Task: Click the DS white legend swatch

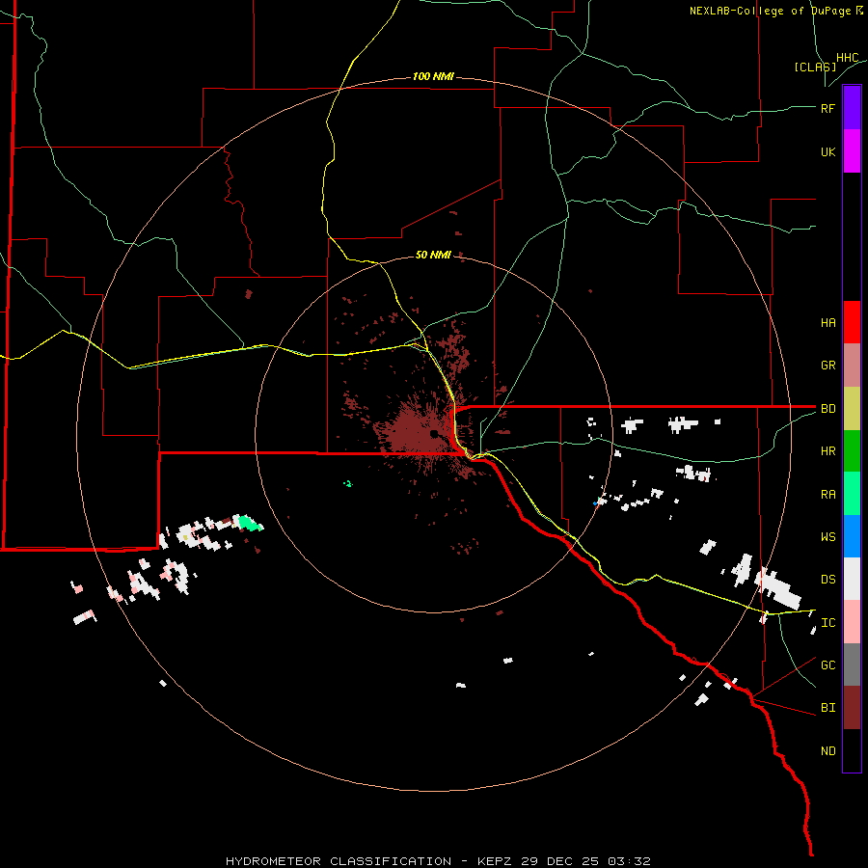Action: tap(852, 579)
